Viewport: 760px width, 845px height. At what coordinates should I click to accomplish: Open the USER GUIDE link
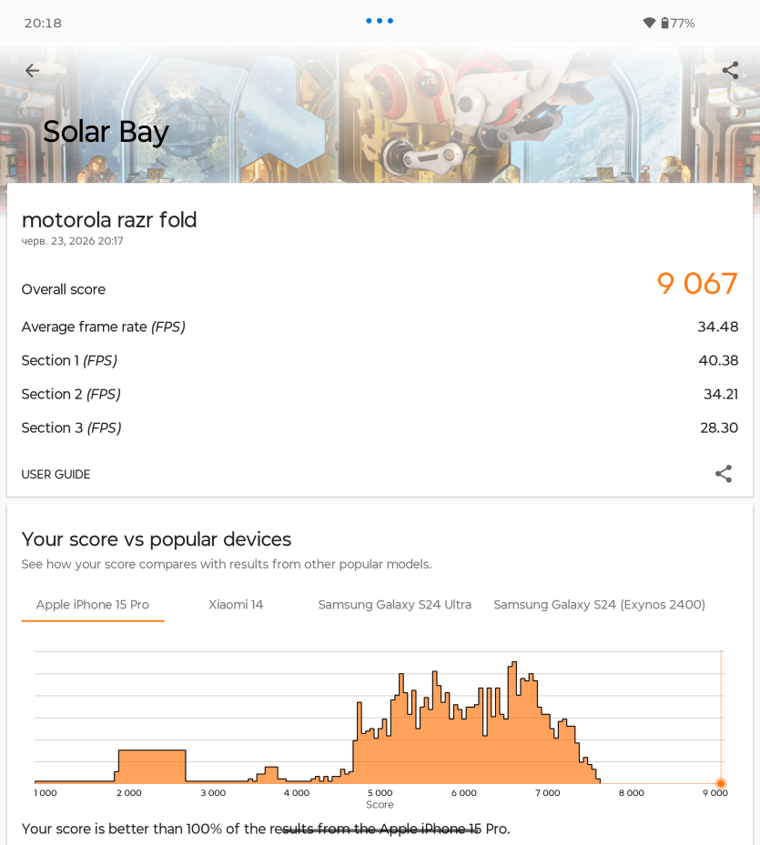pos(56,474)
